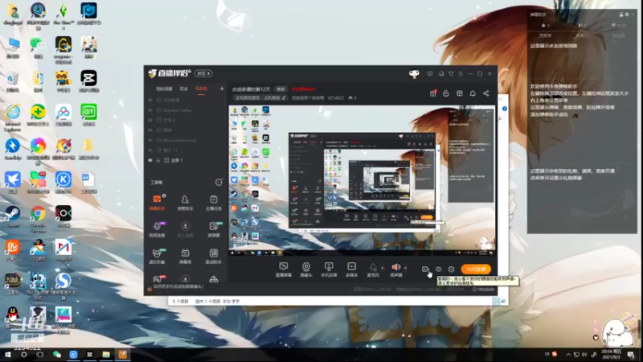Toggle preview eye icon in bottom bar
643x362 pixels.
point(438,269)
